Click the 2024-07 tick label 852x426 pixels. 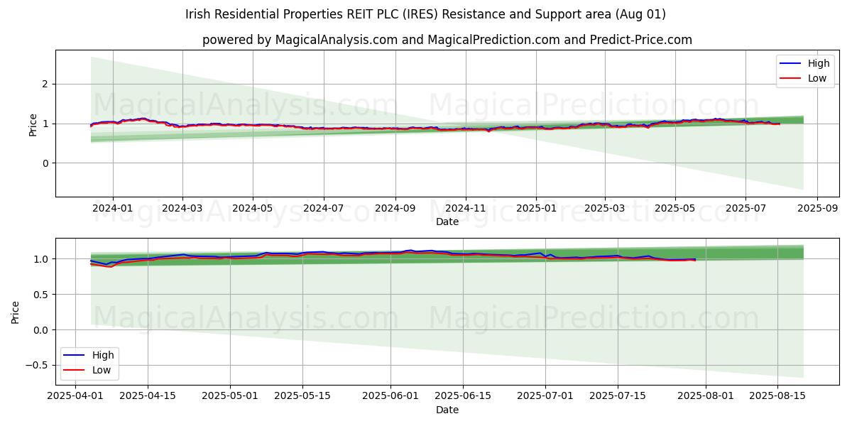pos(324,208)
